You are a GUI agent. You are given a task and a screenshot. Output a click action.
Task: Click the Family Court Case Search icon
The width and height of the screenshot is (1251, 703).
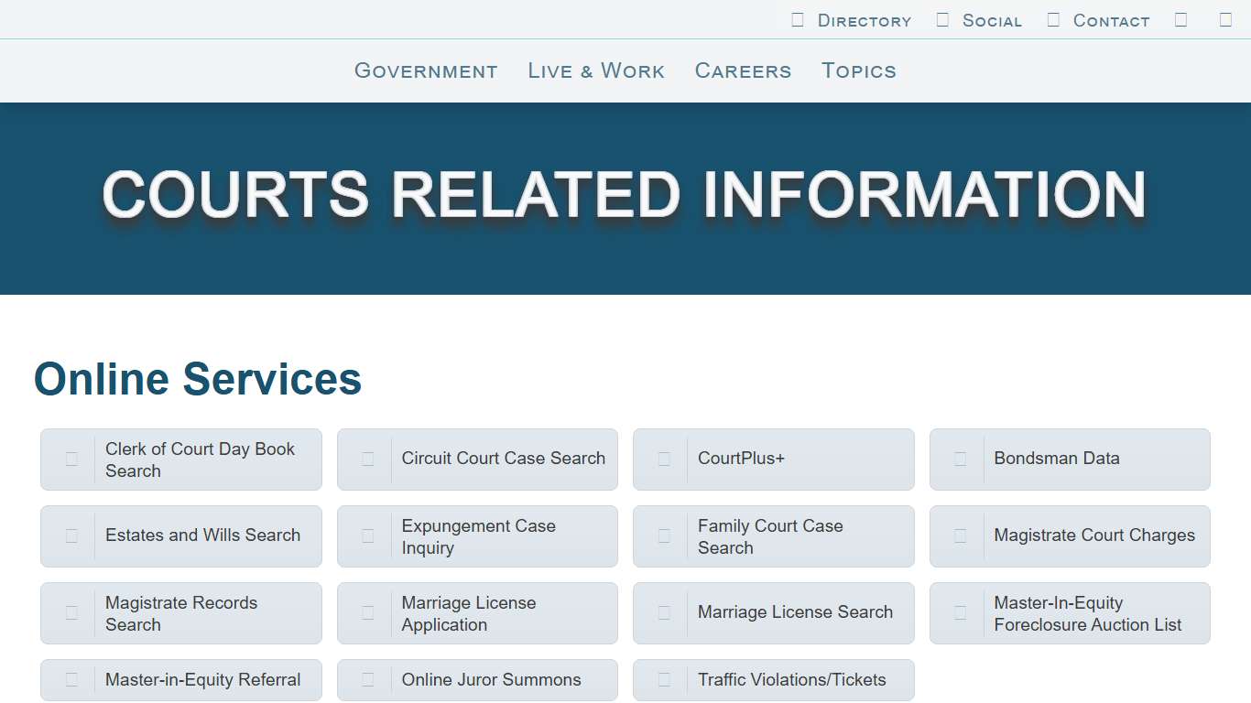664,535
